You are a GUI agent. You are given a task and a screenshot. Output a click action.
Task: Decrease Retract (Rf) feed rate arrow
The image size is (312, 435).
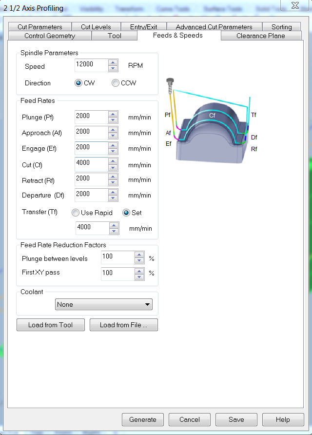pos(113,182)
